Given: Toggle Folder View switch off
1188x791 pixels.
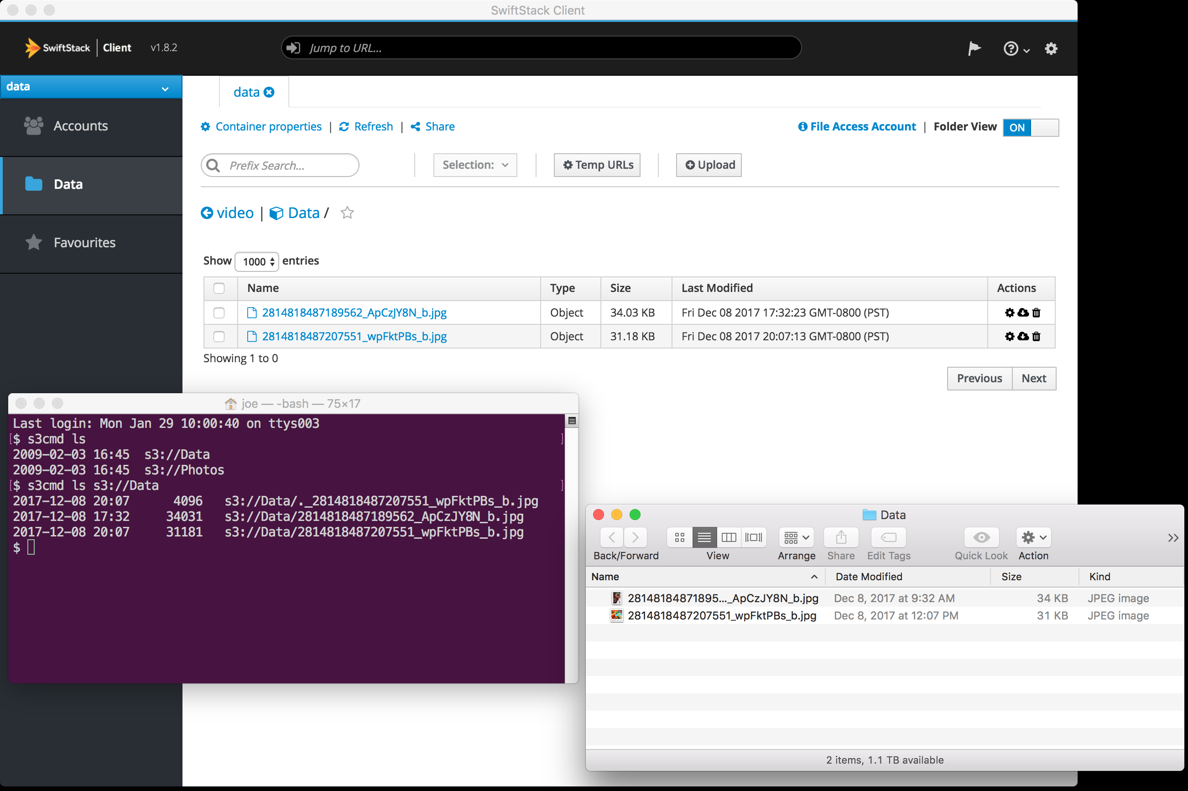Looking at the screenshot, I should (1031, 128).
